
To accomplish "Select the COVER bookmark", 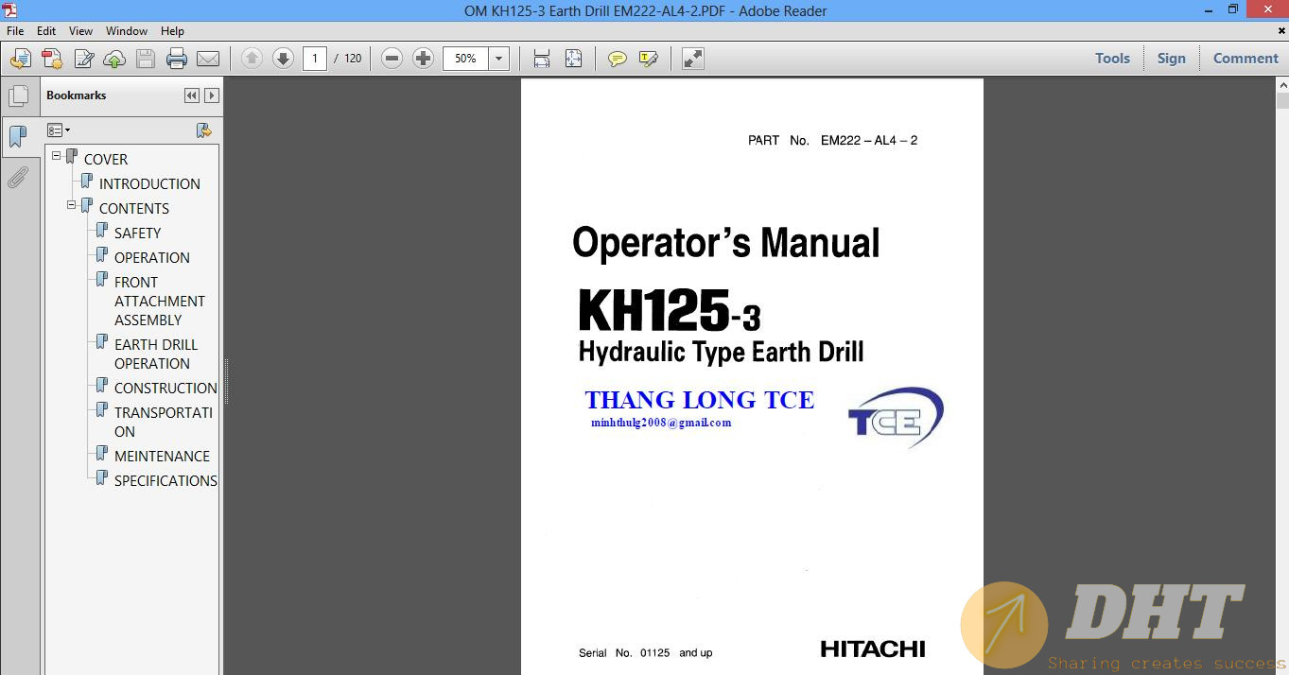I will [x=106, y=160].
